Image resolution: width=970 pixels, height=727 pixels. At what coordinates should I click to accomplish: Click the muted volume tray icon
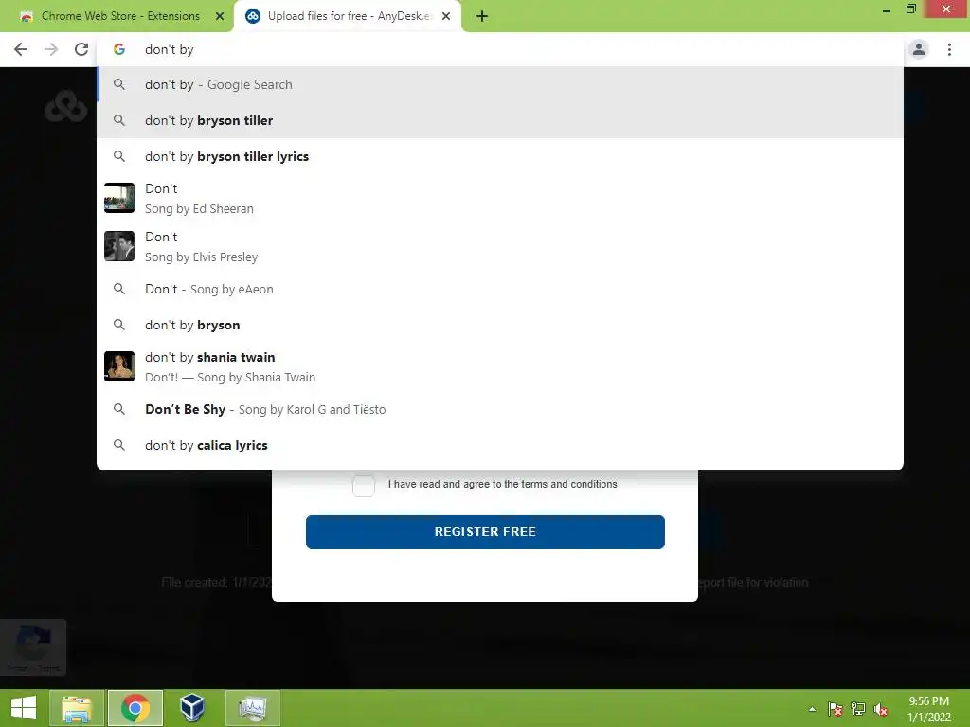(x=881, y=709)
